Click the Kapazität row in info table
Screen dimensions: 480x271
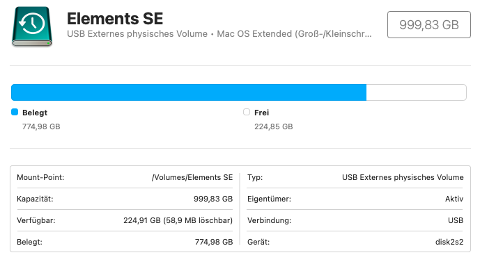(125, 199)
